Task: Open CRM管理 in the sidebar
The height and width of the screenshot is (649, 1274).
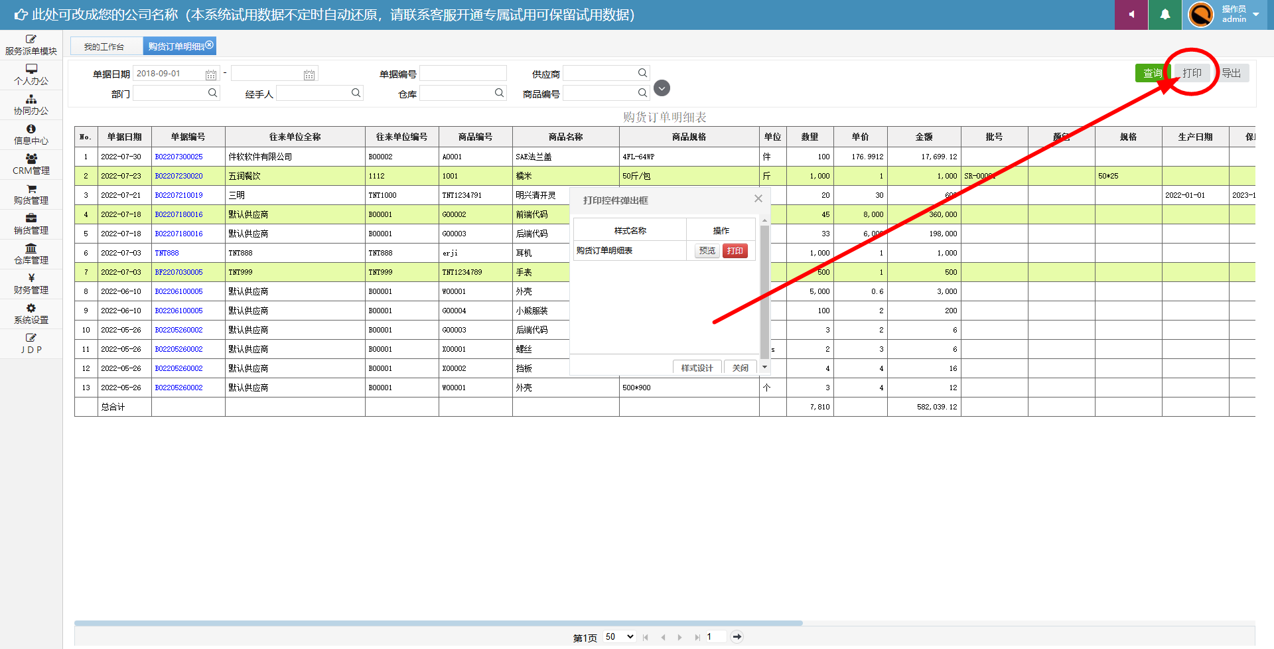Action: [x=31, y=165]
